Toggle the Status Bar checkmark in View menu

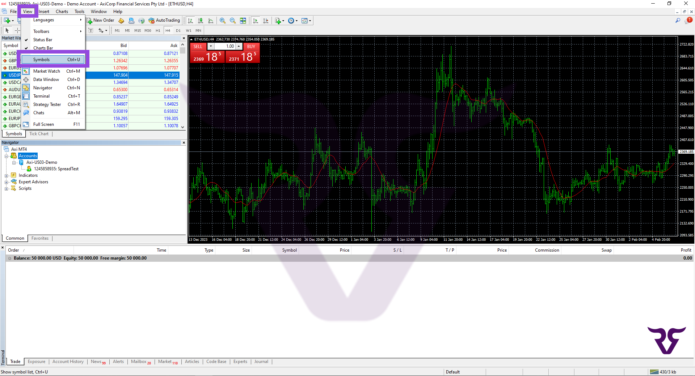[x=26, y=40]
